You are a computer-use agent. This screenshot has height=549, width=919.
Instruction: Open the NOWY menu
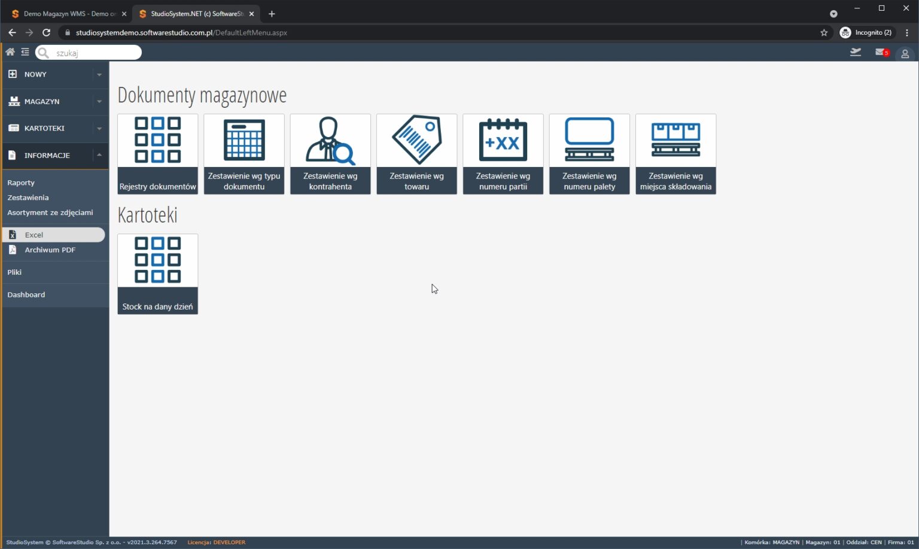coord(35,74)
